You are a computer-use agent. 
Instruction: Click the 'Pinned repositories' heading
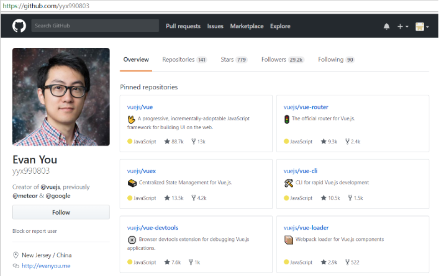pyautogui.click(x=149, y=87)
